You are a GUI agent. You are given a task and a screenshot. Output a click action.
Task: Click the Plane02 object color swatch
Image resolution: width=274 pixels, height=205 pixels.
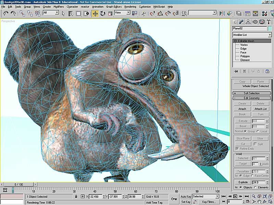(x=270, y=28)
